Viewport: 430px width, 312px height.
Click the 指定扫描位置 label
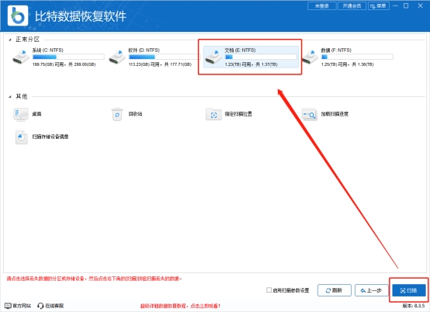point(238,114)
